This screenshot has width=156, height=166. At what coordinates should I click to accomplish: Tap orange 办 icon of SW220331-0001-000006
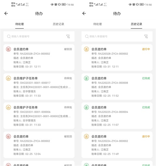coord(8,107)
